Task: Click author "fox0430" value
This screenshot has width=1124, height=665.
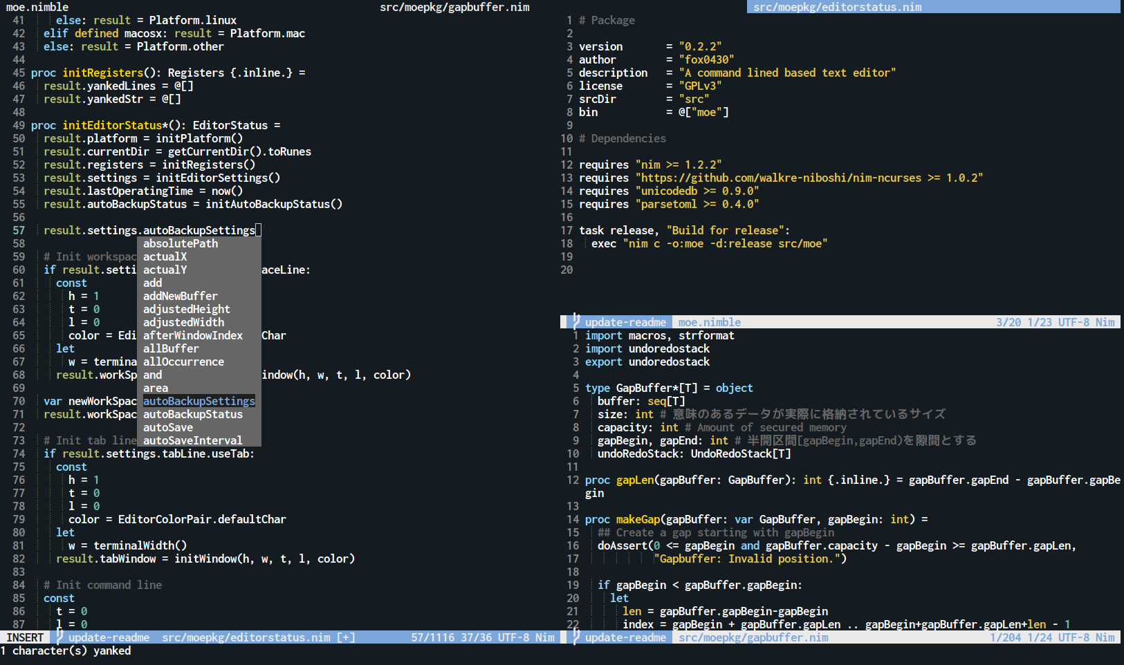Action: click(706, 59)
